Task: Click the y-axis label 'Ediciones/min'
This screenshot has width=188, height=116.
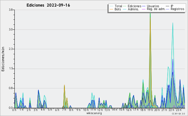Action: pyautogui.click(x=3, y=59)
